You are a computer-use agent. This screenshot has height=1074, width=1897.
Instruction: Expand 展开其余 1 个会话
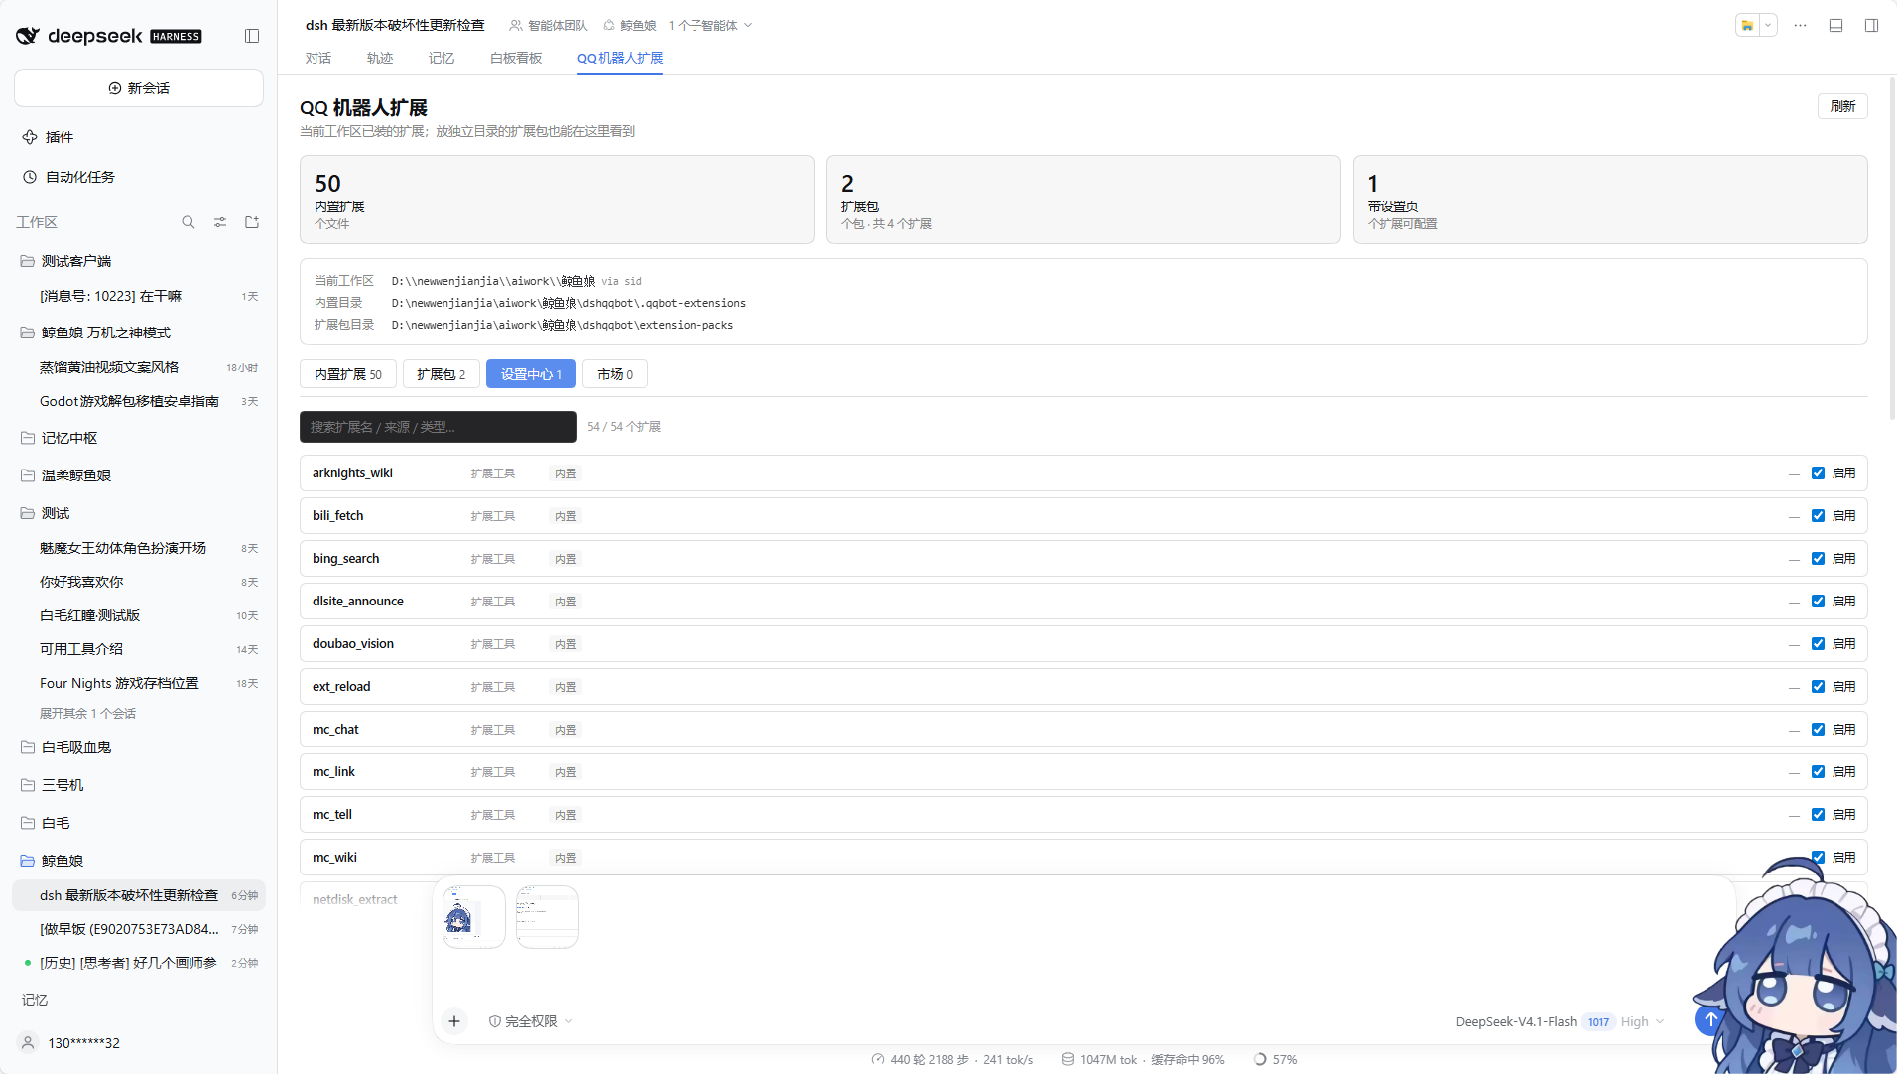[x=87, y=714]
